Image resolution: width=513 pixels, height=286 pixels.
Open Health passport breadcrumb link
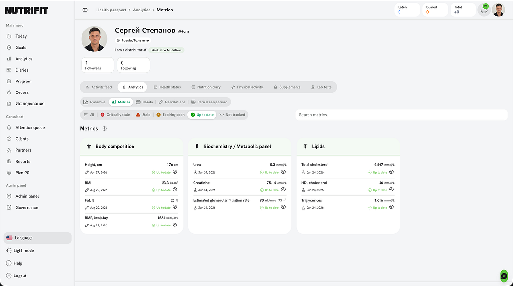click(111, 10)
